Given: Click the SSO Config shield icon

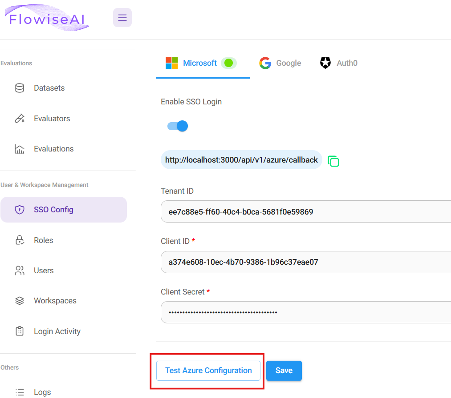Looking at the screenshot, I should (x=20, y=210).
